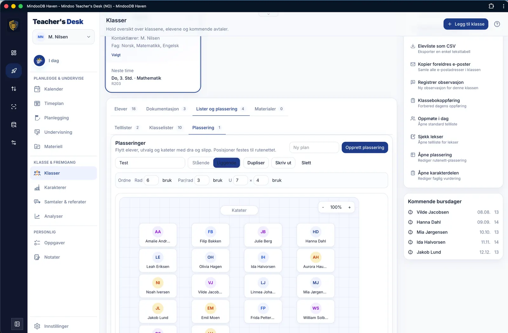Screen dimensions: 508x333
Task: Click the Dupliser button
Action: (x=256, y=163)
